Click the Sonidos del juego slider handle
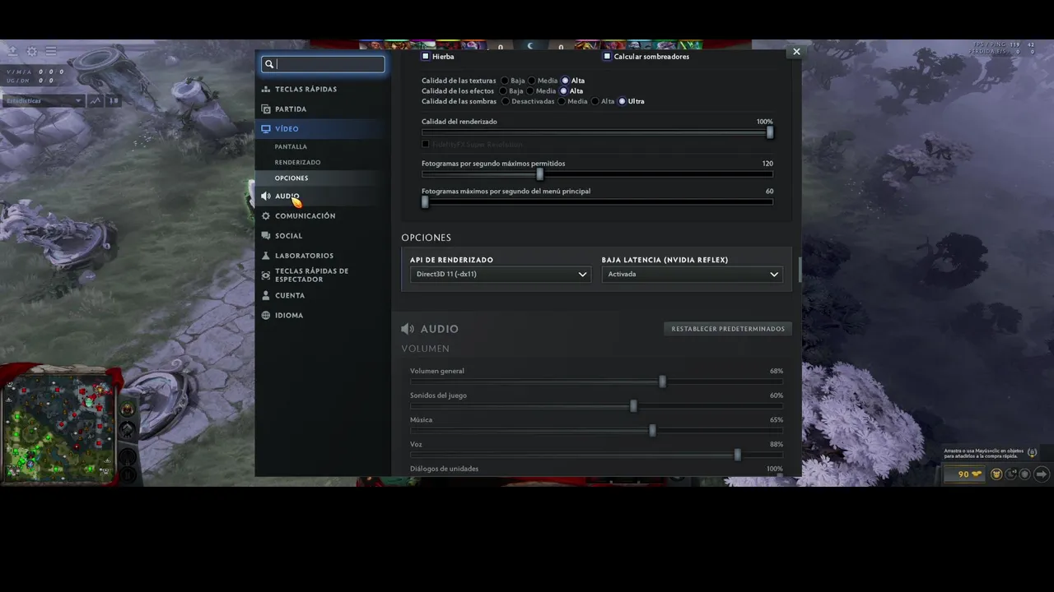 633,406
